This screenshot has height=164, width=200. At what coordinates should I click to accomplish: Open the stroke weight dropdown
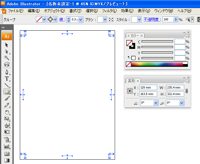click(81, 19)
